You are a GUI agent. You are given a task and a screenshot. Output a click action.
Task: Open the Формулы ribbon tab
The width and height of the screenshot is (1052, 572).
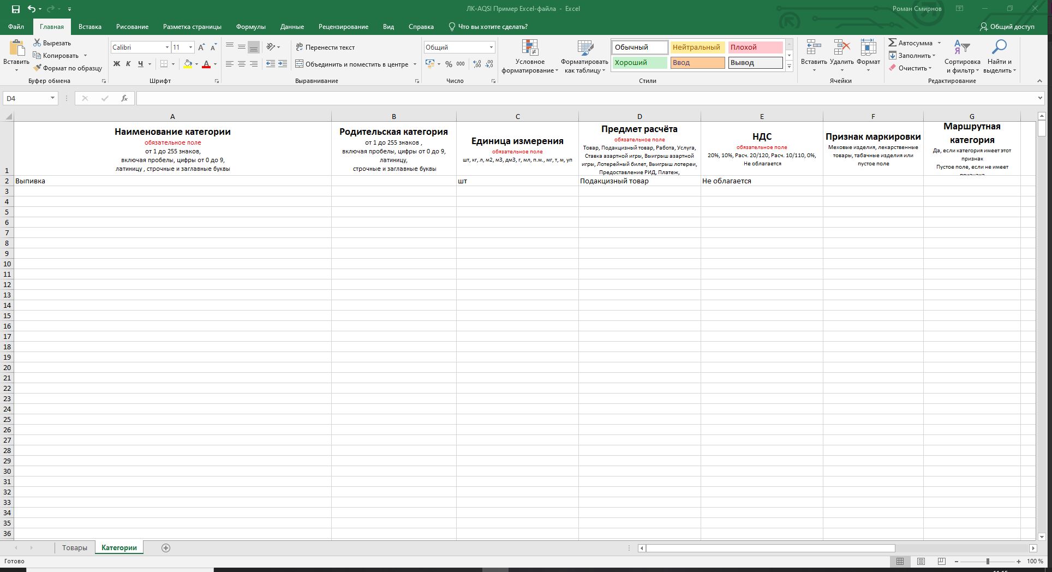pyautogui.click(x=250, y=27)
